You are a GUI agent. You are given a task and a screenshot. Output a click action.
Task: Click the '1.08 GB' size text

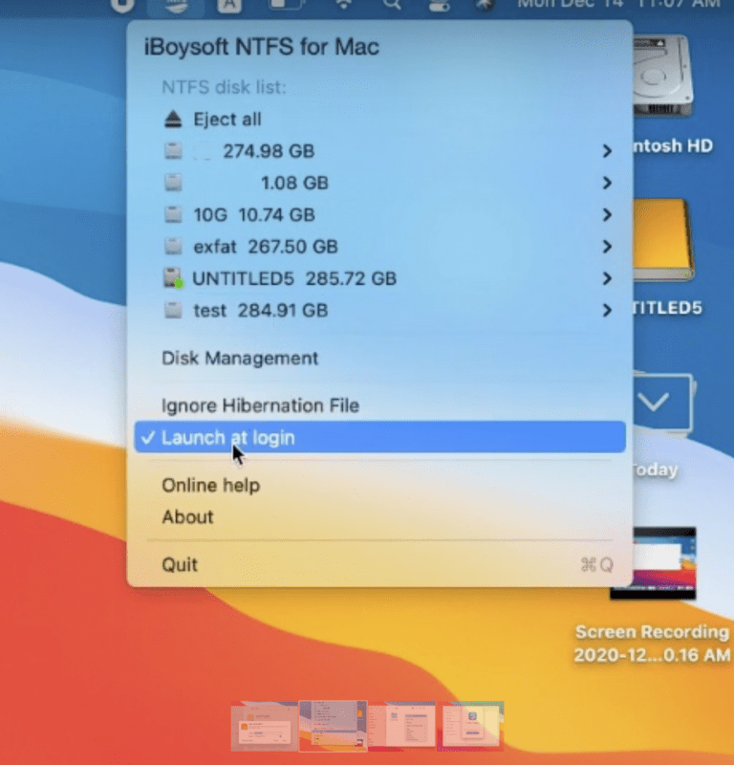(294, 183)
